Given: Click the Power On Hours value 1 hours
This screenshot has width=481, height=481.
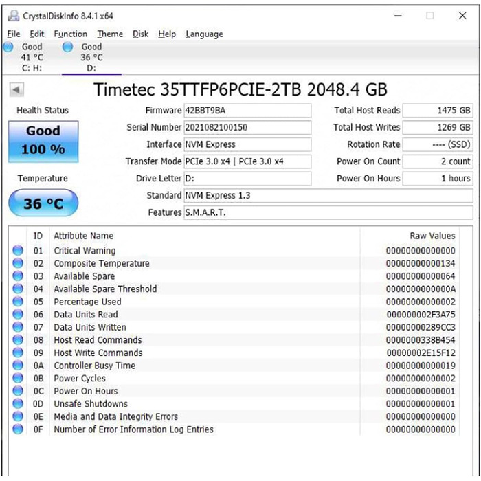Looking at the screenshot, I should [438, 179].
